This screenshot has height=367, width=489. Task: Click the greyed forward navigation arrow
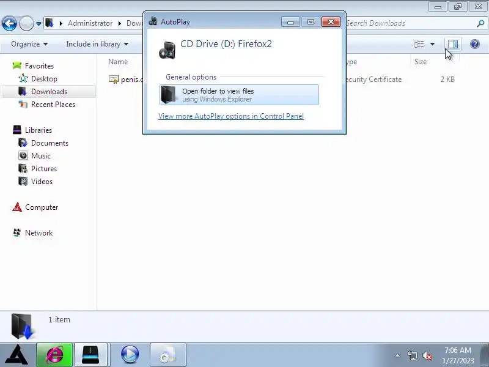click(26, 23)
